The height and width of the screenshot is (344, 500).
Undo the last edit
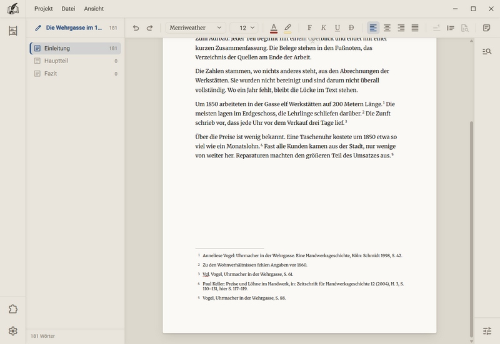136,27
